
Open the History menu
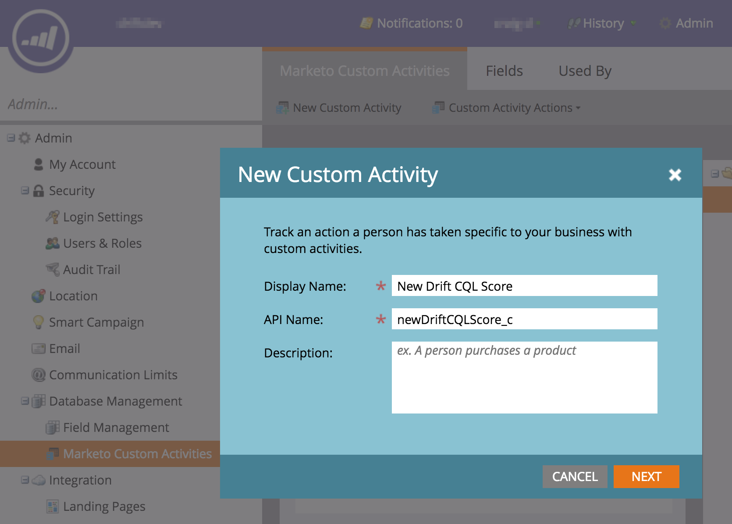tap(603, 23)
